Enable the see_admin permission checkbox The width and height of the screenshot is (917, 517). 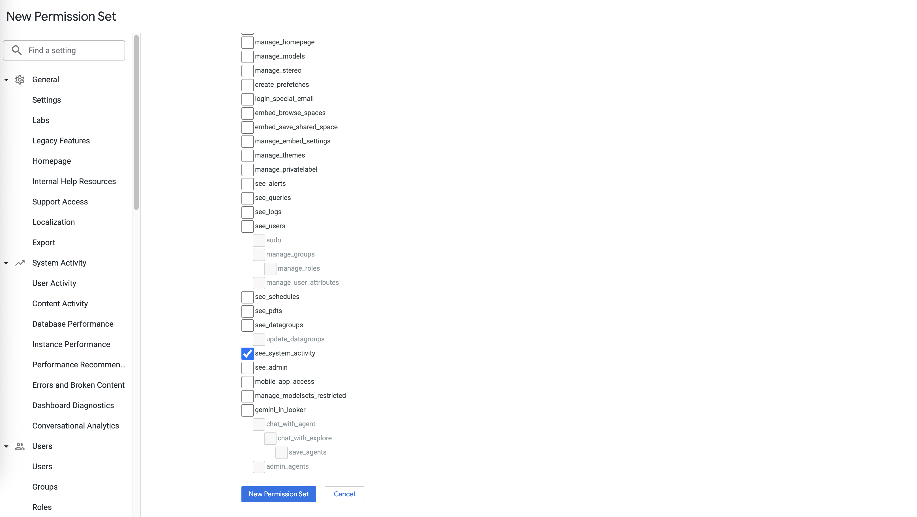pyautogui.click(x=247, y=368)
